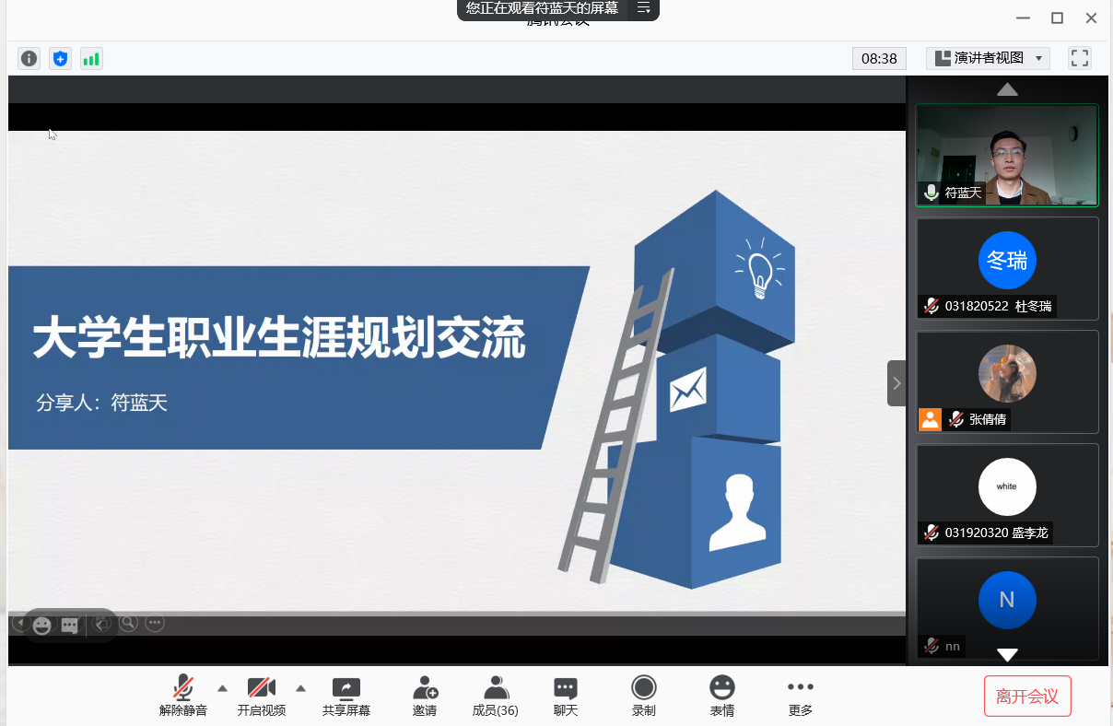Expand video options arrow beside 开启视频
Viewport: 1113px width, 726px height.
click(x=300, y=688)
